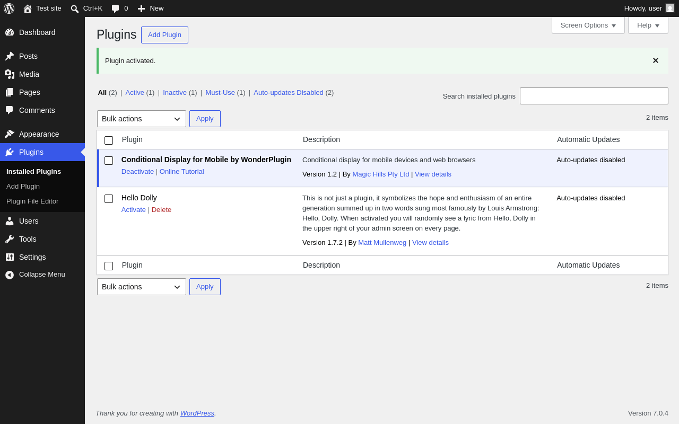Open the Online Tutorial link
This screenshot has height=424, width=679.
(182, 172)
